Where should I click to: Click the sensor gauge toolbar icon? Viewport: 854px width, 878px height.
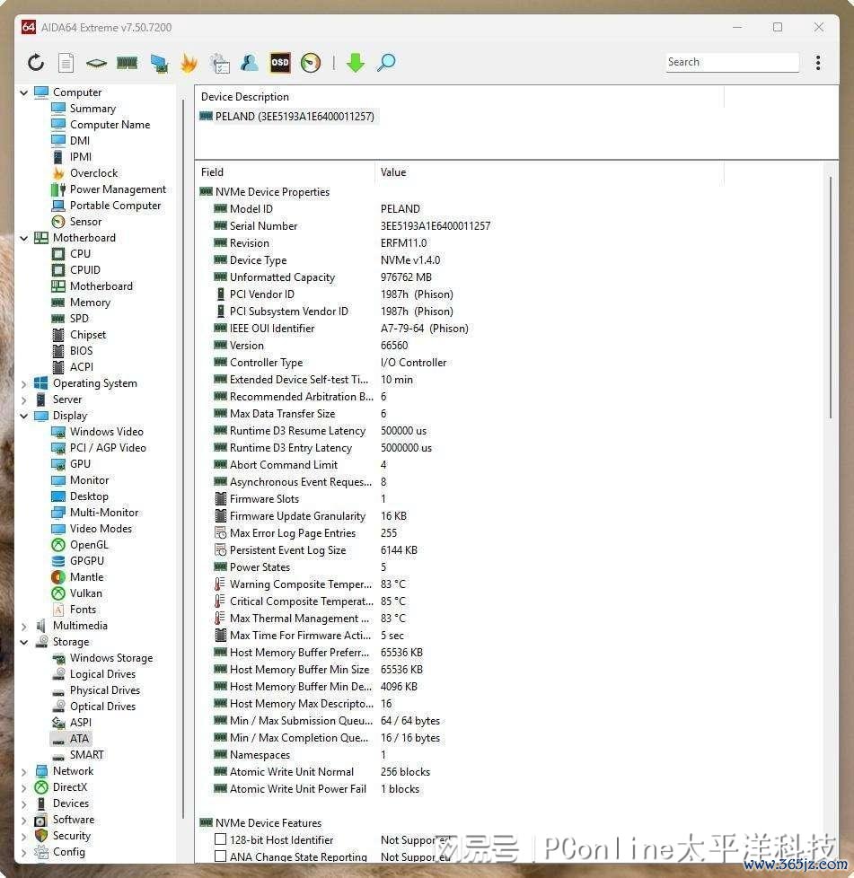point(310,62)
